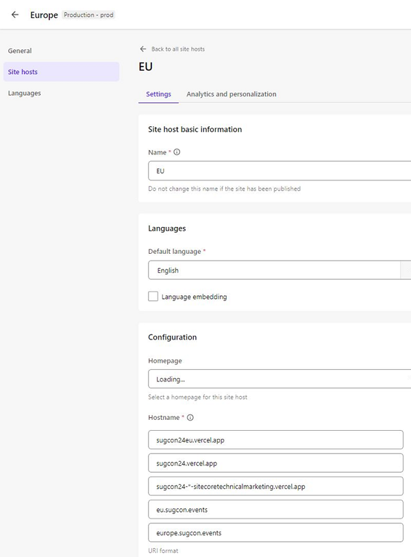Viewport: 411px width, 557px height.
Task: Select the Settings tab
Action: 158,94
